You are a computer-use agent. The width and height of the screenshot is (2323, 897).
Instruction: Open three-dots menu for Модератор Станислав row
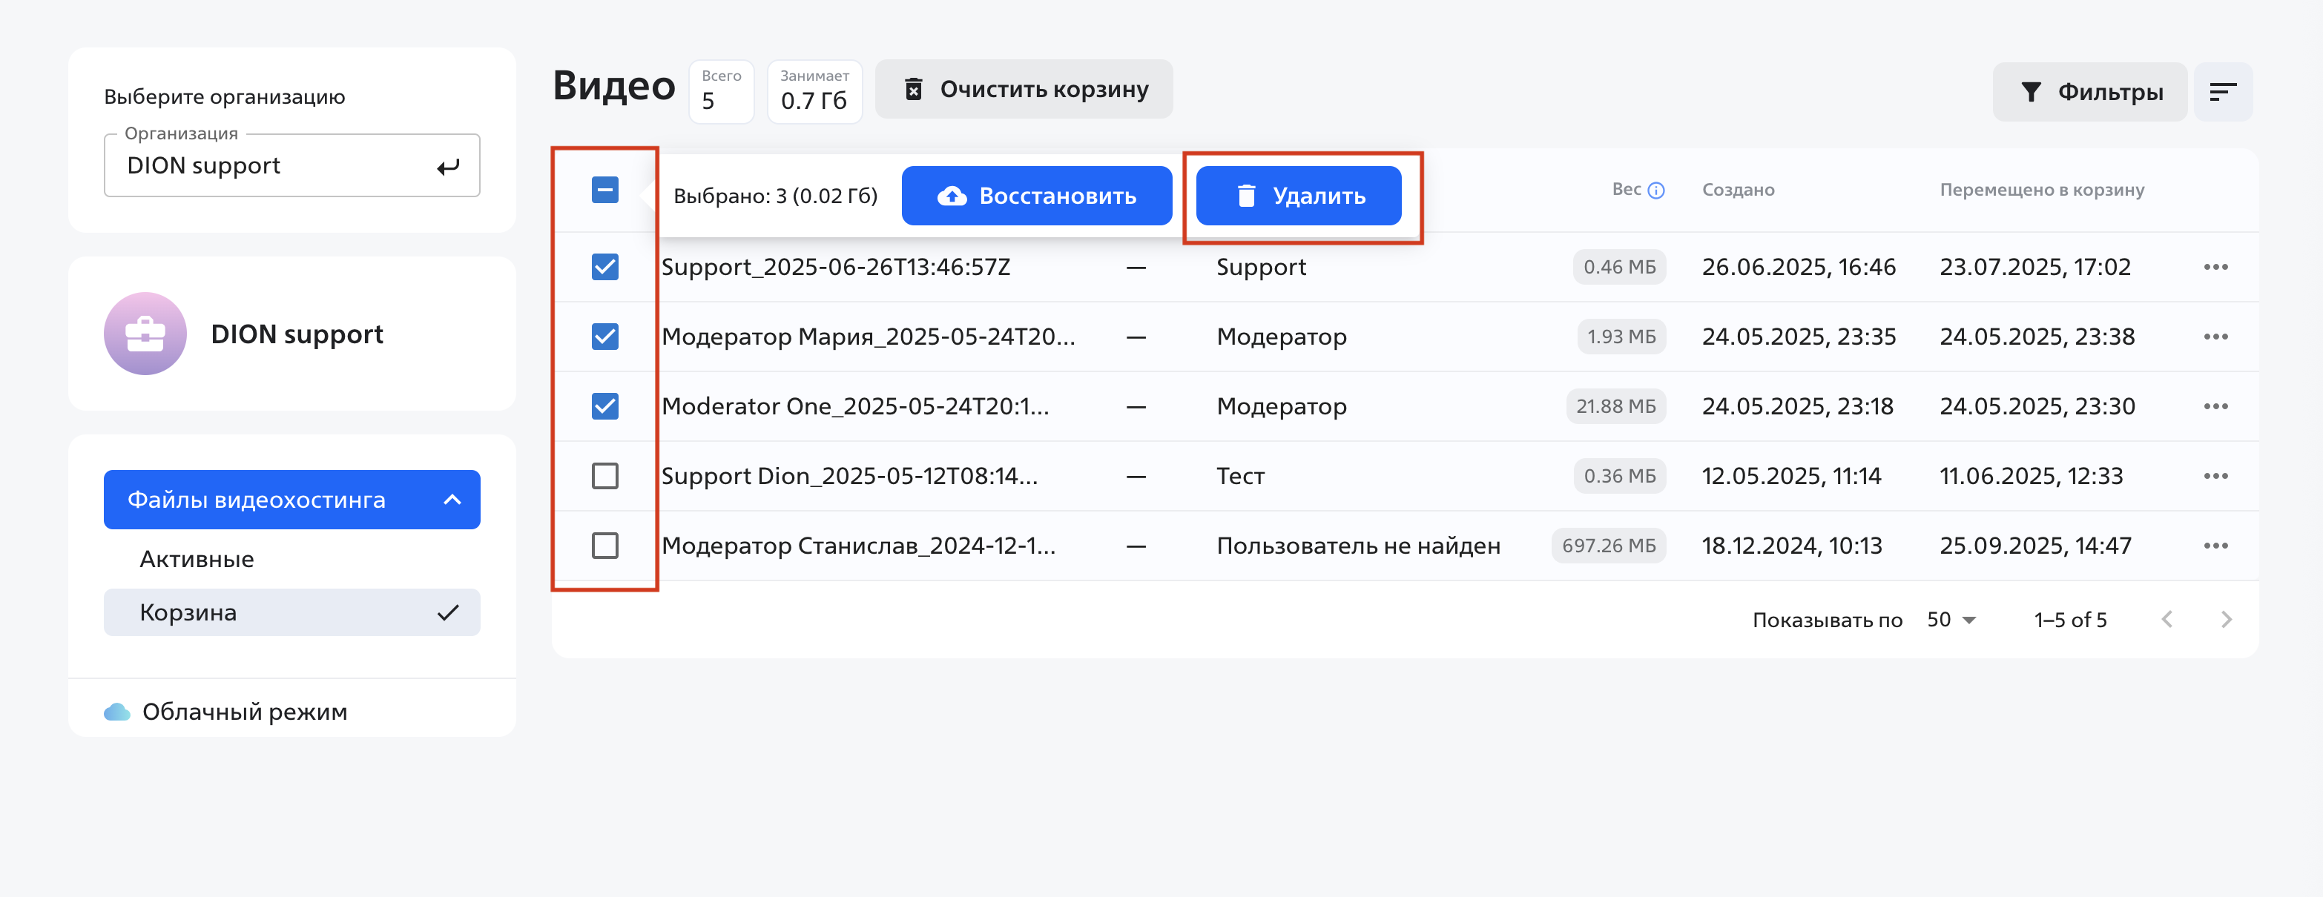(x=2215, y=546)
